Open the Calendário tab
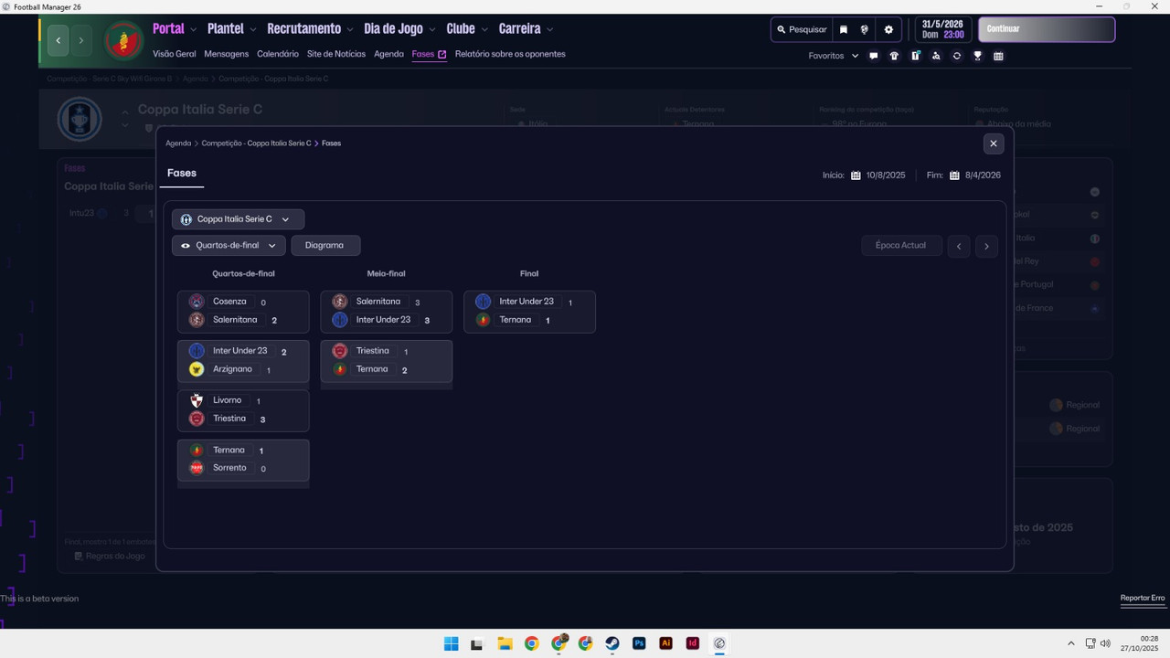Screen dimensions: 1170x658 click(278, 54)
